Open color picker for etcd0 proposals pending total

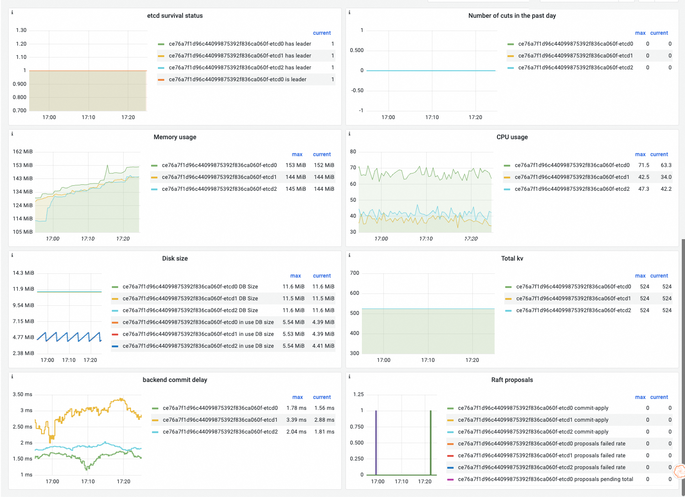450,480
